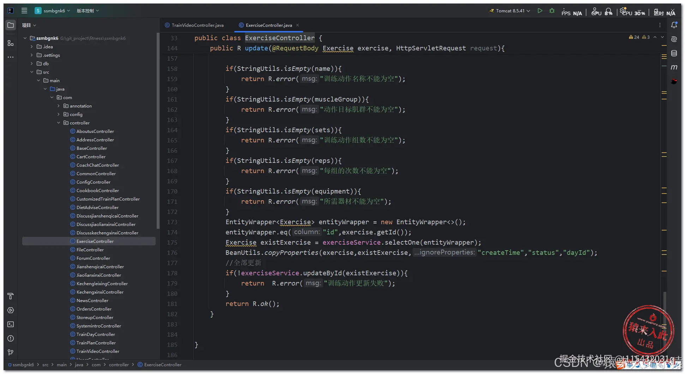The height and width of the screenshot is (374, 685).
Task: Open the Git version control tool window
Action: coord(11,352)
